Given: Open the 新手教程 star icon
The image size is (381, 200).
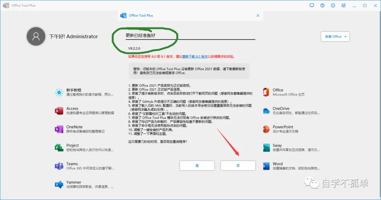Looking at the screenshot, I should coord(59,92).
